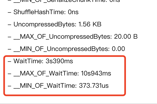Select the 20.00 B value
This screenshot has width=157, height=104.
tap(126, 37)
